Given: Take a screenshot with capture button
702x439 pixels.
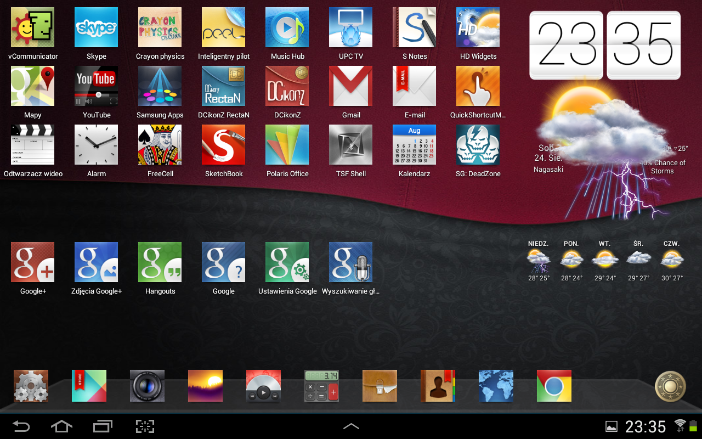Looking at the screenshot, I should [145, 426].
